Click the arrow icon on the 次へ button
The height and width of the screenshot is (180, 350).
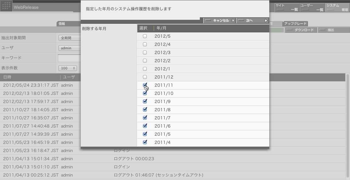point(266,20)
